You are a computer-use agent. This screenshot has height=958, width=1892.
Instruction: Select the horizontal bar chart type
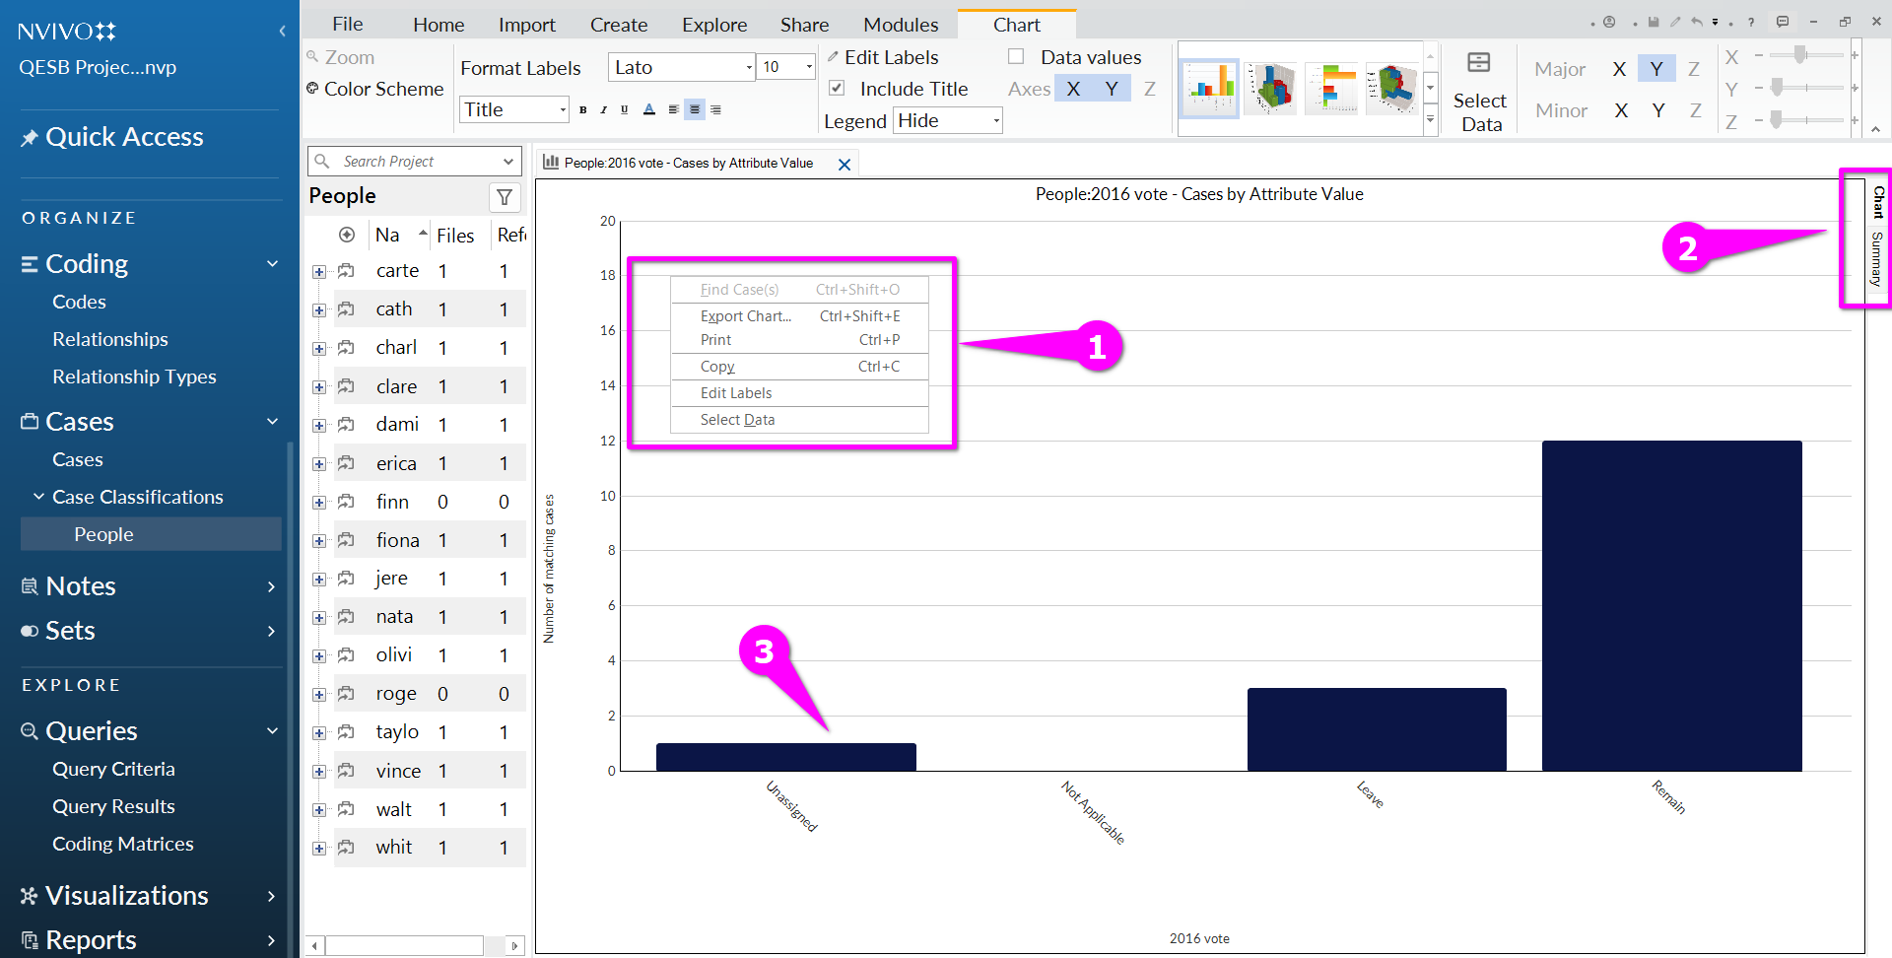tap(1331, 87)
